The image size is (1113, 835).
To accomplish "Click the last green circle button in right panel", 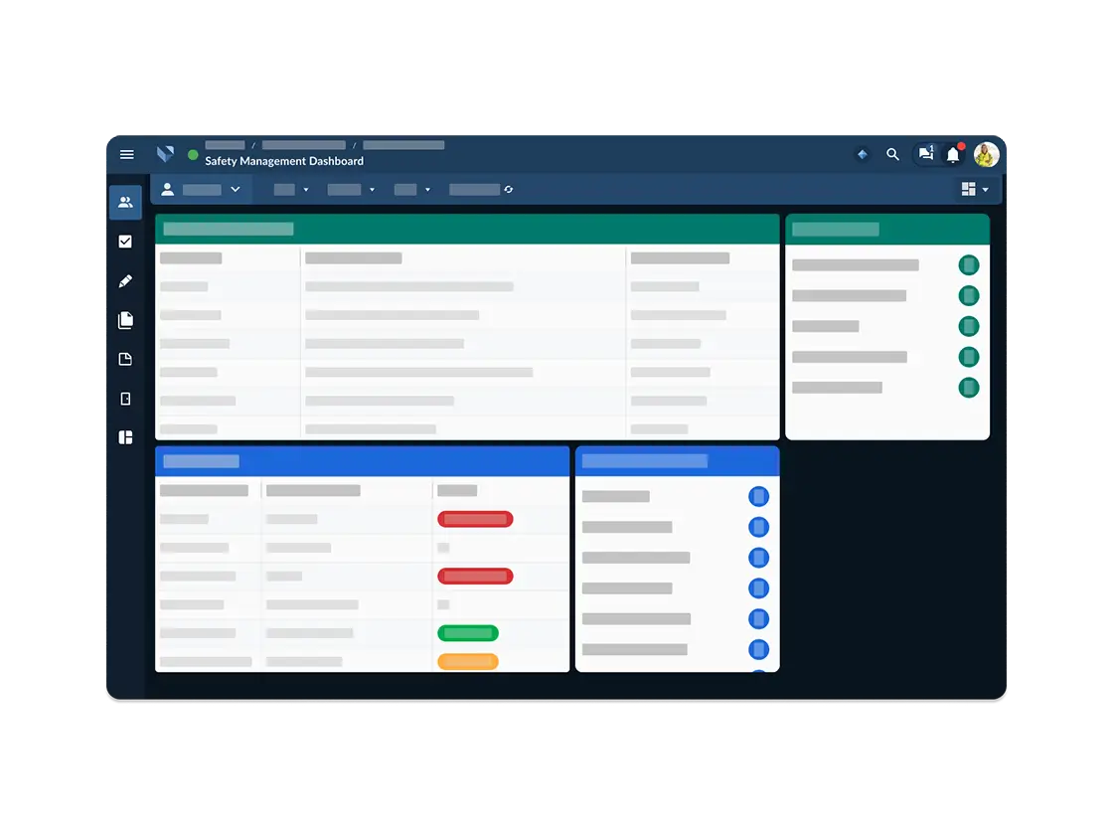I will pyautogui.click(x=969, y=388).
